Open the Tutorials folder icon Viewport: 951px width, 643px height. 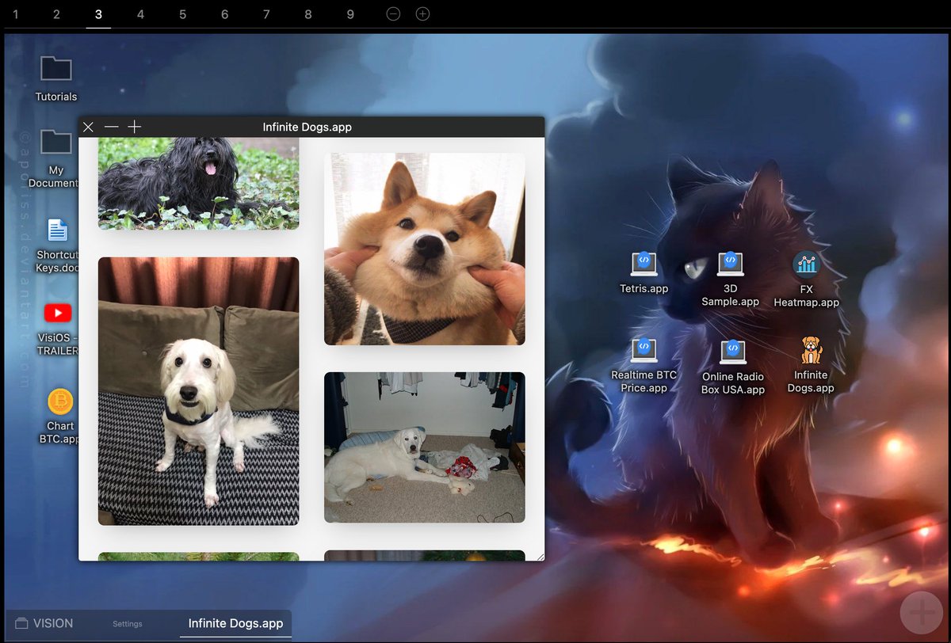[x=56, y=69]
